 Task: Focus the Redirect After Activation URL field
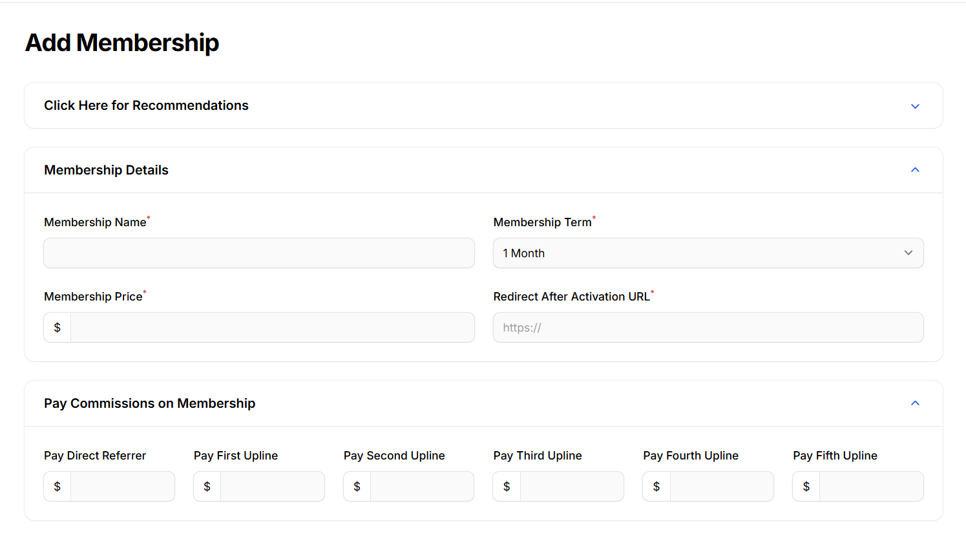708,328
